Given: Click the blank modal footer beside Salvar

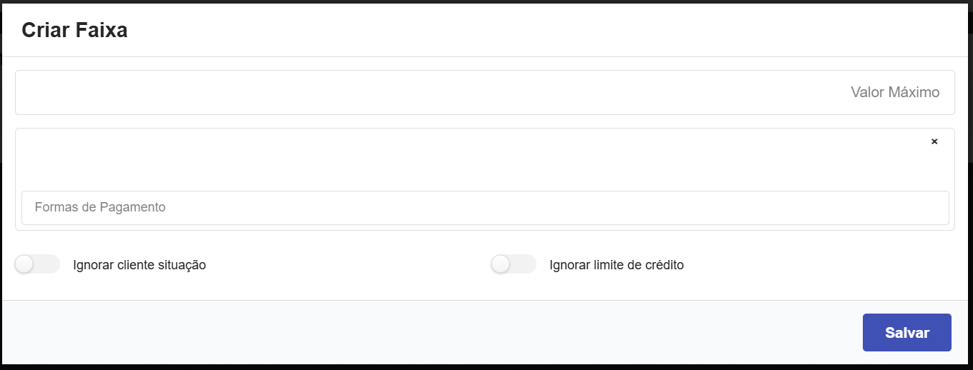Looking at the screenshot, I should (x=429, y=332).
